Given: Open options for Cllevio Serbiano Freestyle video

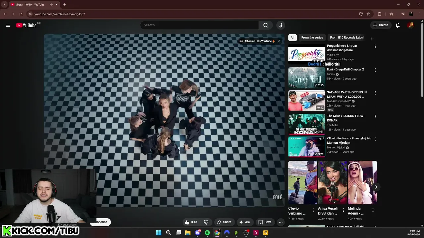Looking at the screenshot, I should tap(375, 139).
